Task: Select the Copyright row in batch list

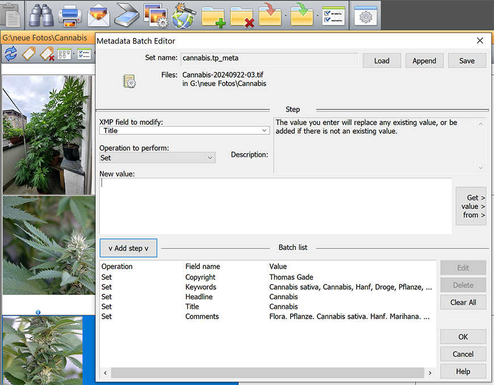Action: click(267, 277)
